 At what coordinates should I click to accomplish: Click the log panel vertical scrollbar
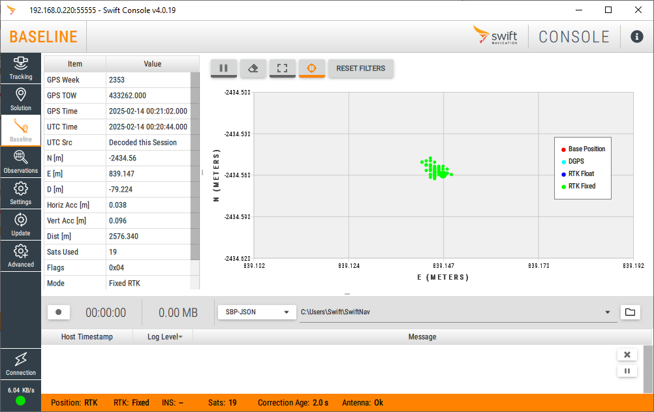(x=648, y=369)
